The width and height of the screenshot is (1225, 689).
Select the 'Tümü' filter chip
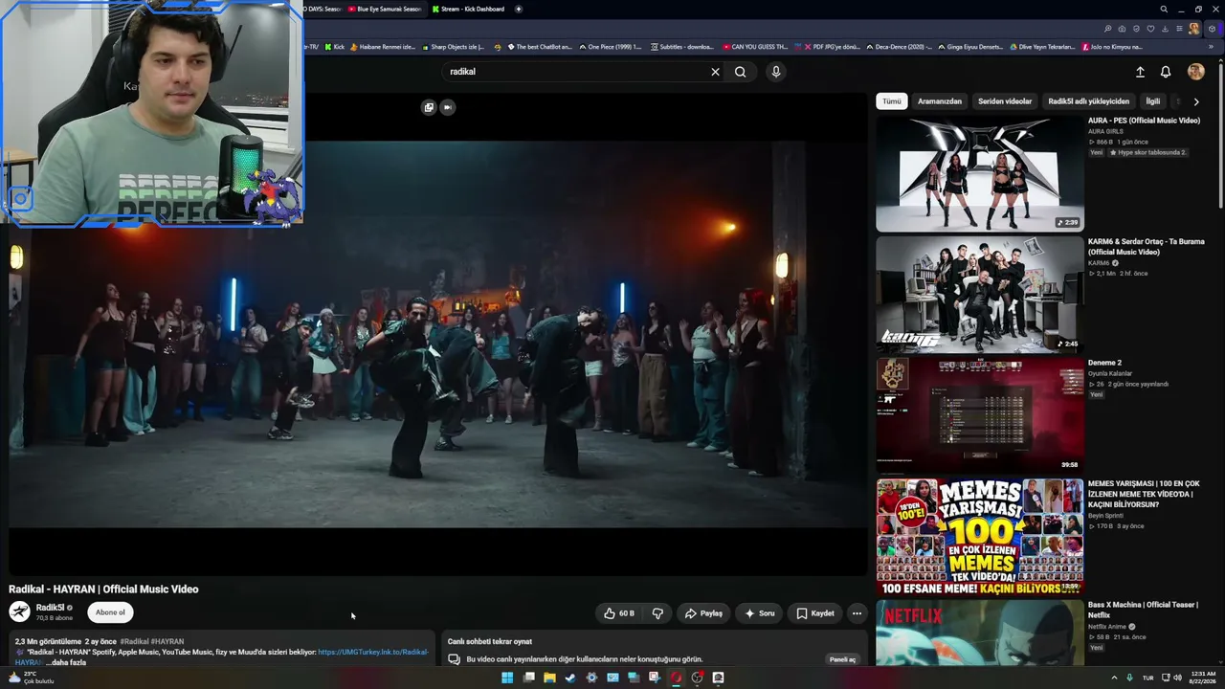(891, 101)
